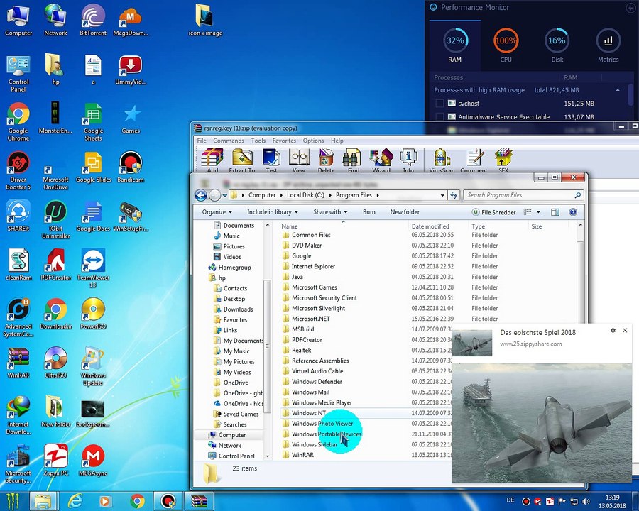Open the Google Chrome desktop icon
This screenshot has width=639, height=511.
18,121
